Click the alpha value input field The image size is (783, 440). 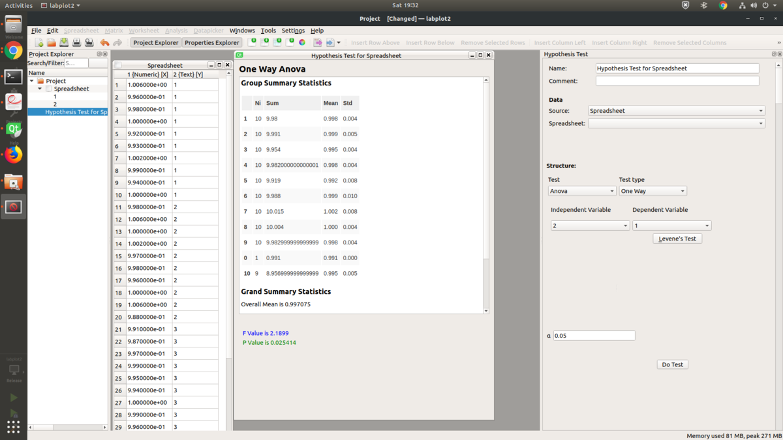point(594,336)
